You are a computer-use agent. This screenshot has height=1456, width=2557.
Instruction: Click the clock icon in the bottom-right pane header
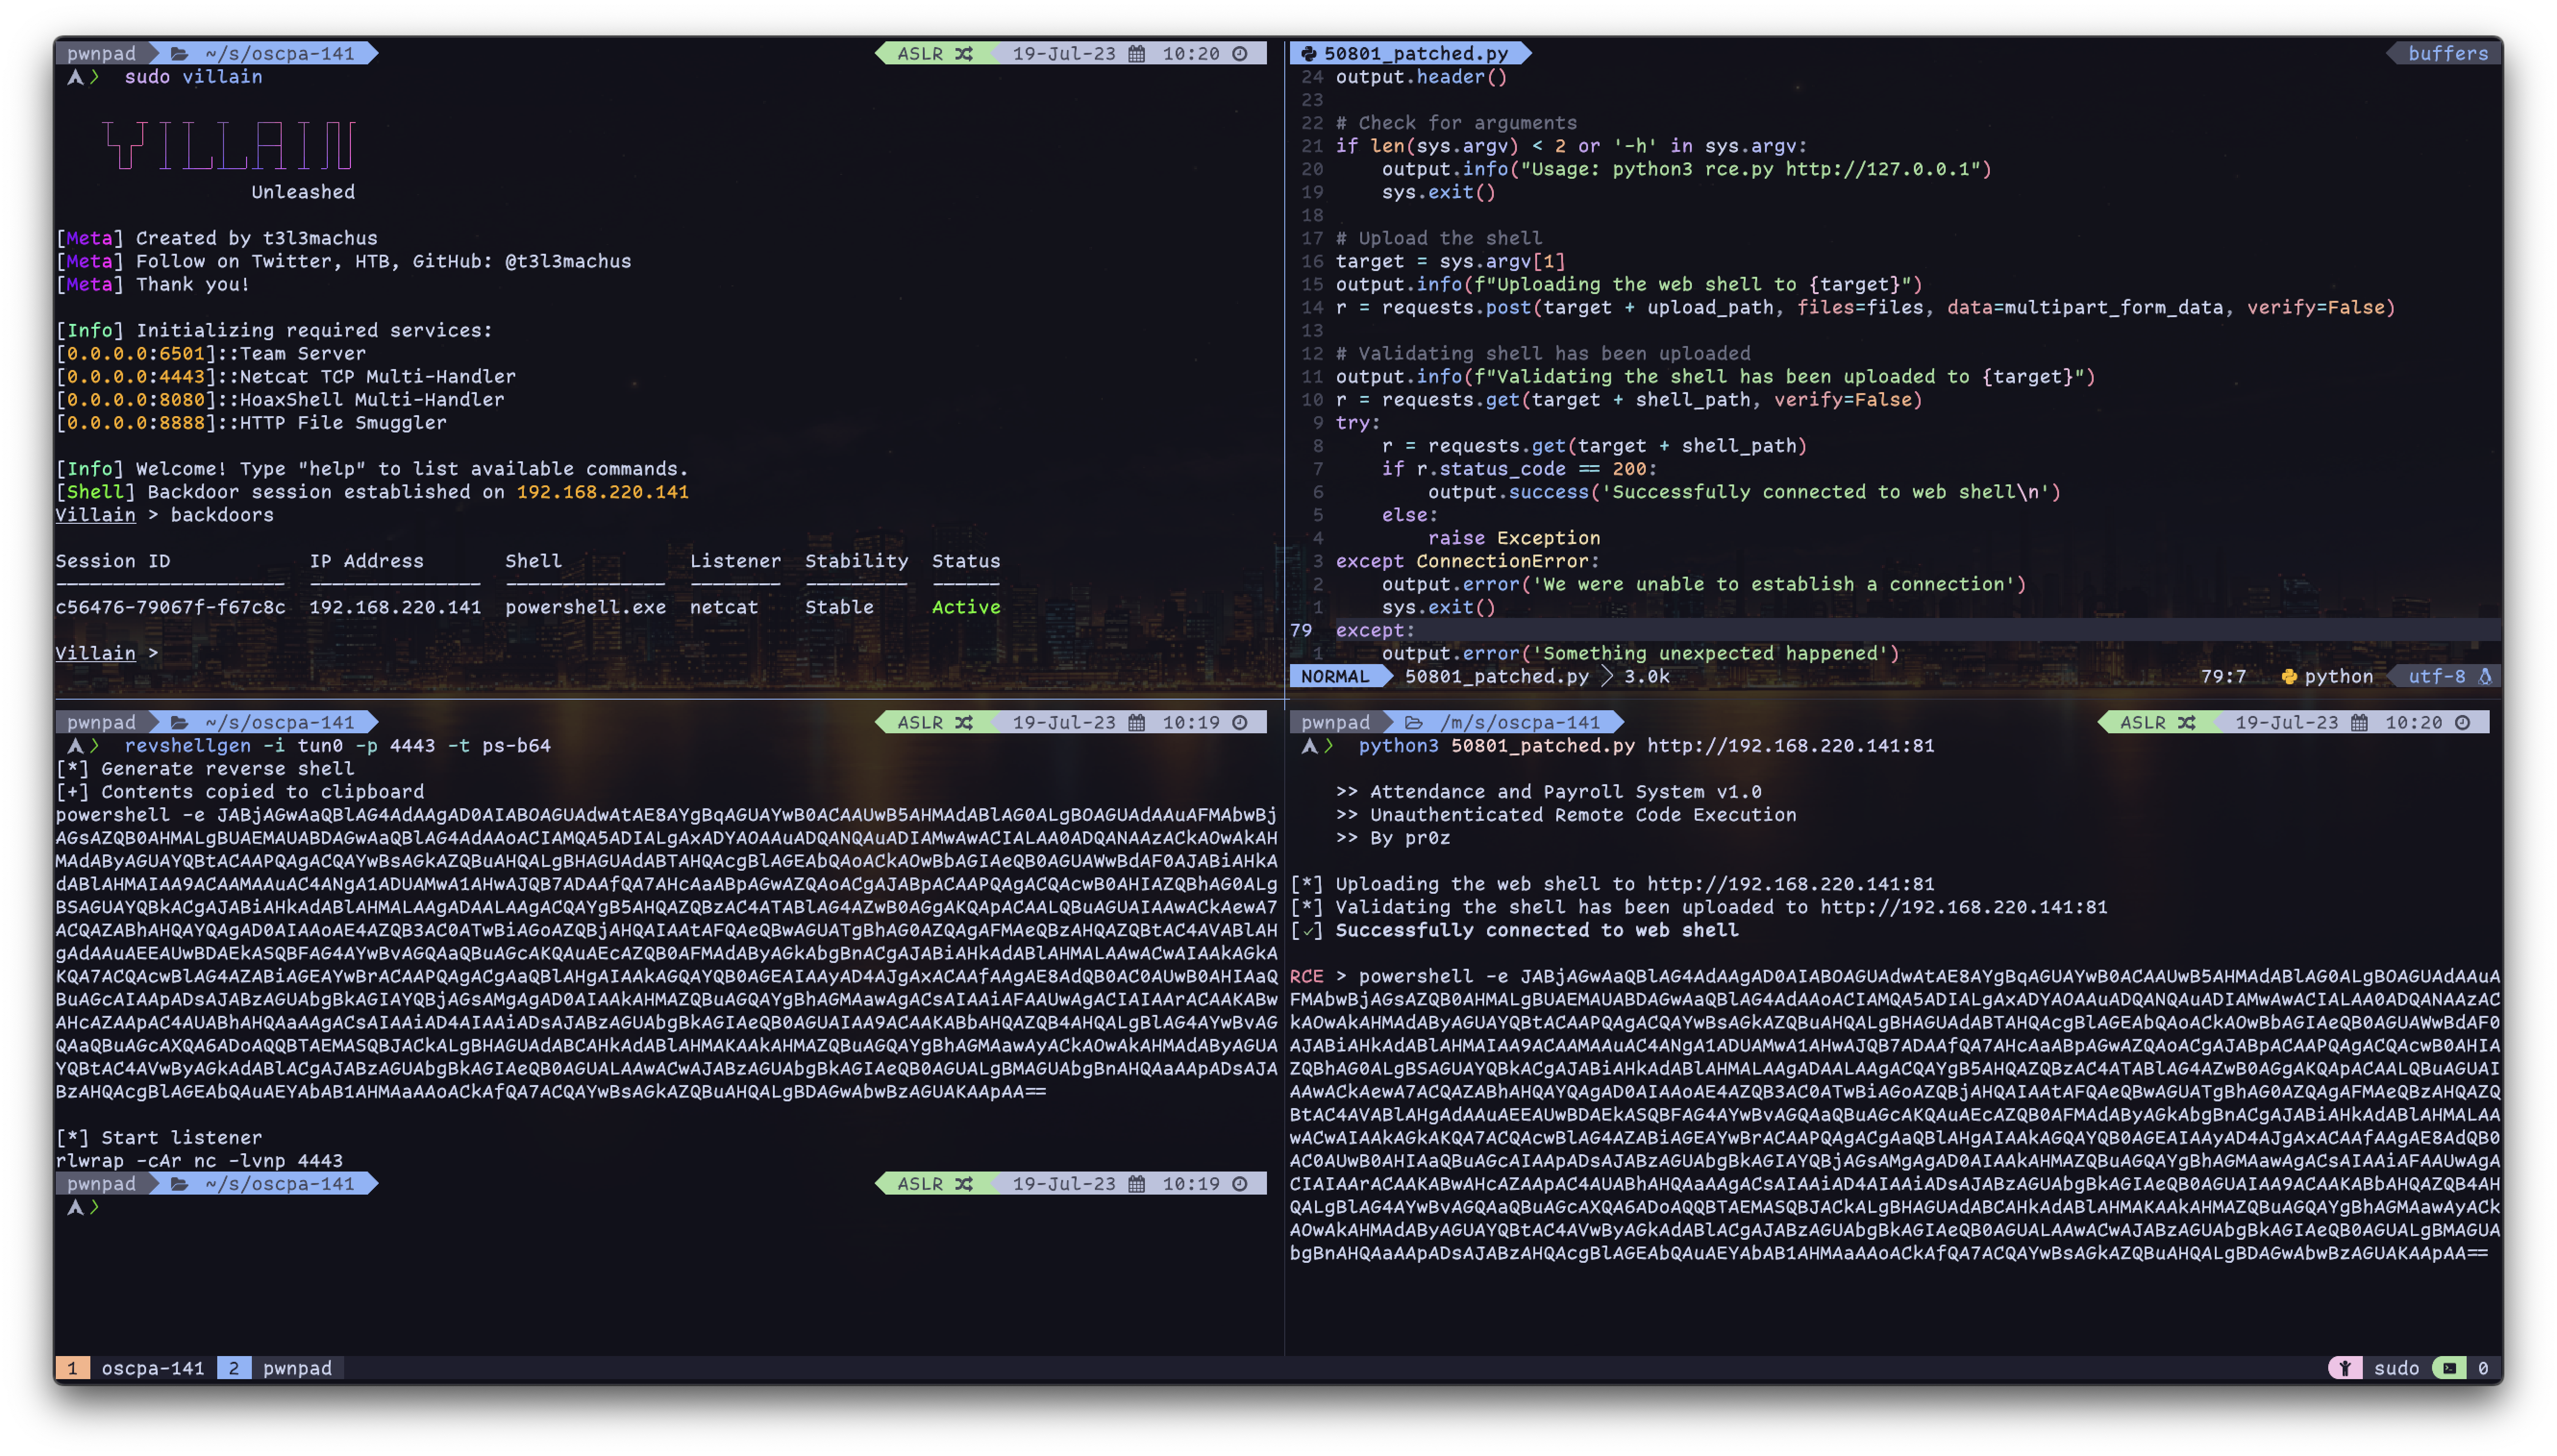(x=2463, y=723)
